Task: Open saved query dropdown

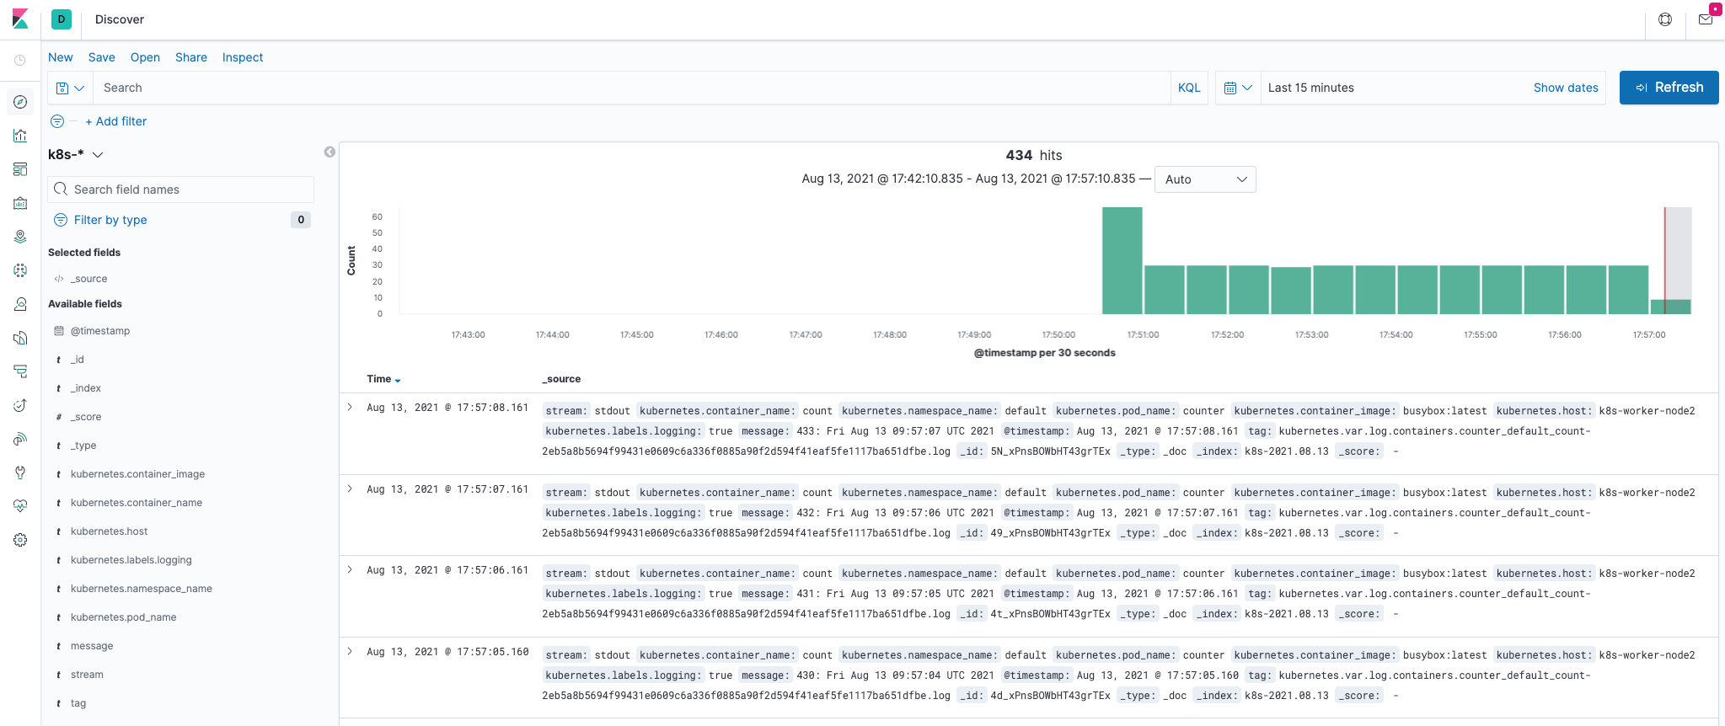Action: 70,88
